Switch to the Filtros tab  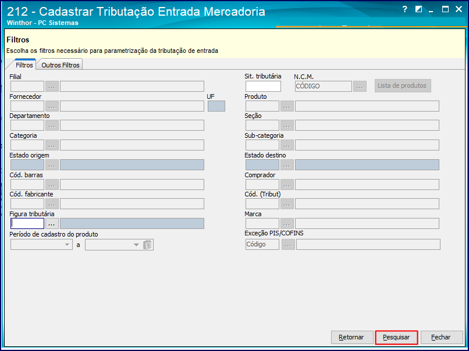click(24, 65)
